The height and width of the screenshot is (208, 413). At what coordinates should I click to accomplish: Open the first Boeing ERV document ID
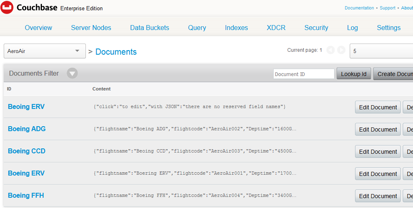pyautogui.click(x=26, y=106)
